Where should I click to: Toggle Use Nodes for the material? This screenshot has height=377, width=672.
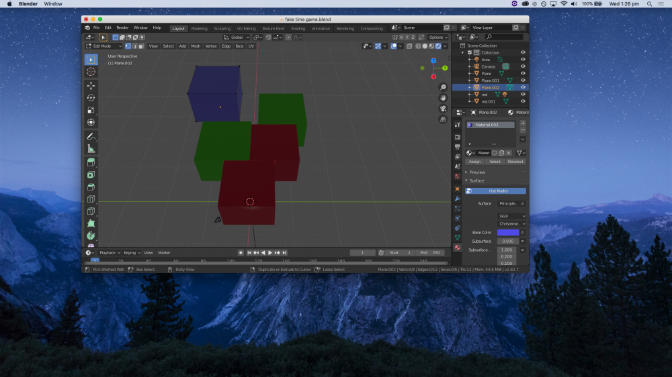click(495, 191)
